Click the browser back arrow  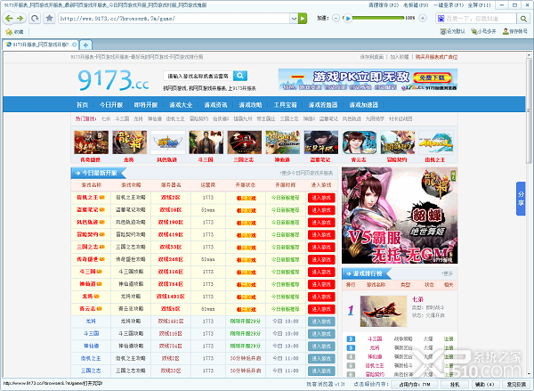pyautogui.click(x=9, y=19)
